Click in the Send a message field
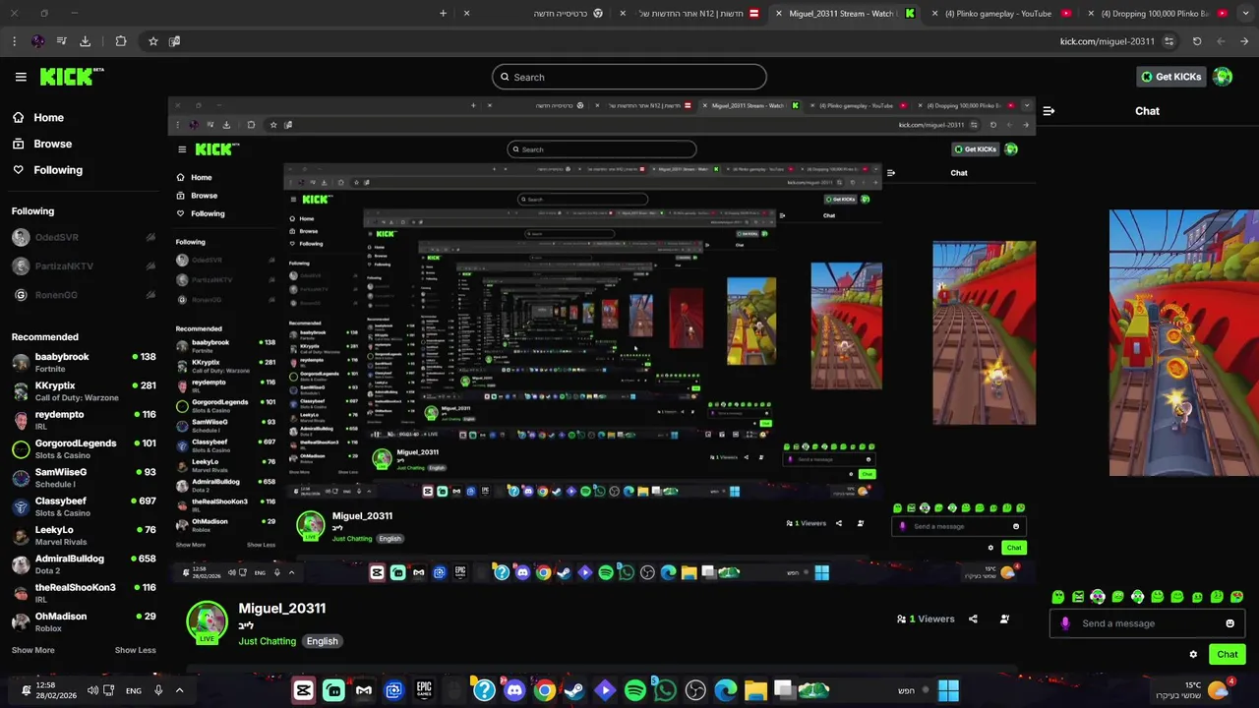The image size is (1259, 708). [x=1147, y=623]
